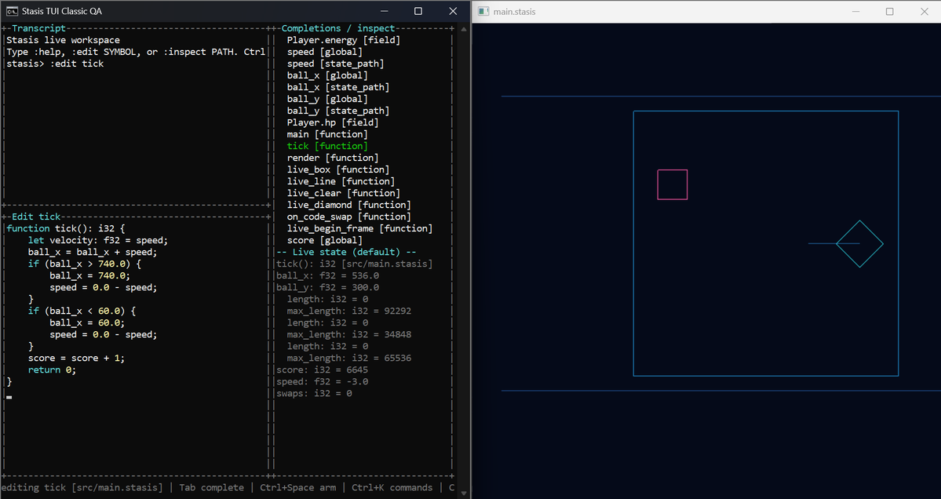Screen dimensions: 941x499
Task: Click the pink square in main.stasis canvas
Action: click(672, 184)
